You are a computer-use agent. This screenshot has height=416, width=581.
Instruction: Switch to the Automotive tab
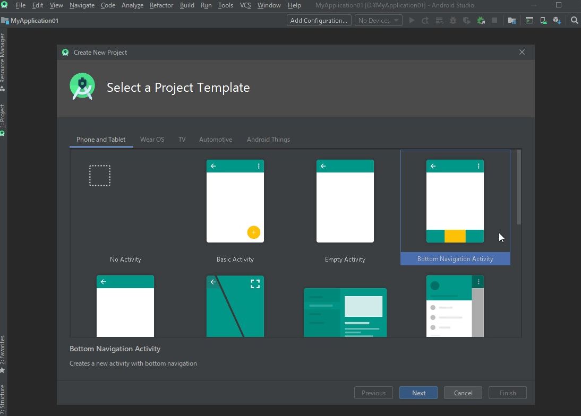click(x=215, y=139)
